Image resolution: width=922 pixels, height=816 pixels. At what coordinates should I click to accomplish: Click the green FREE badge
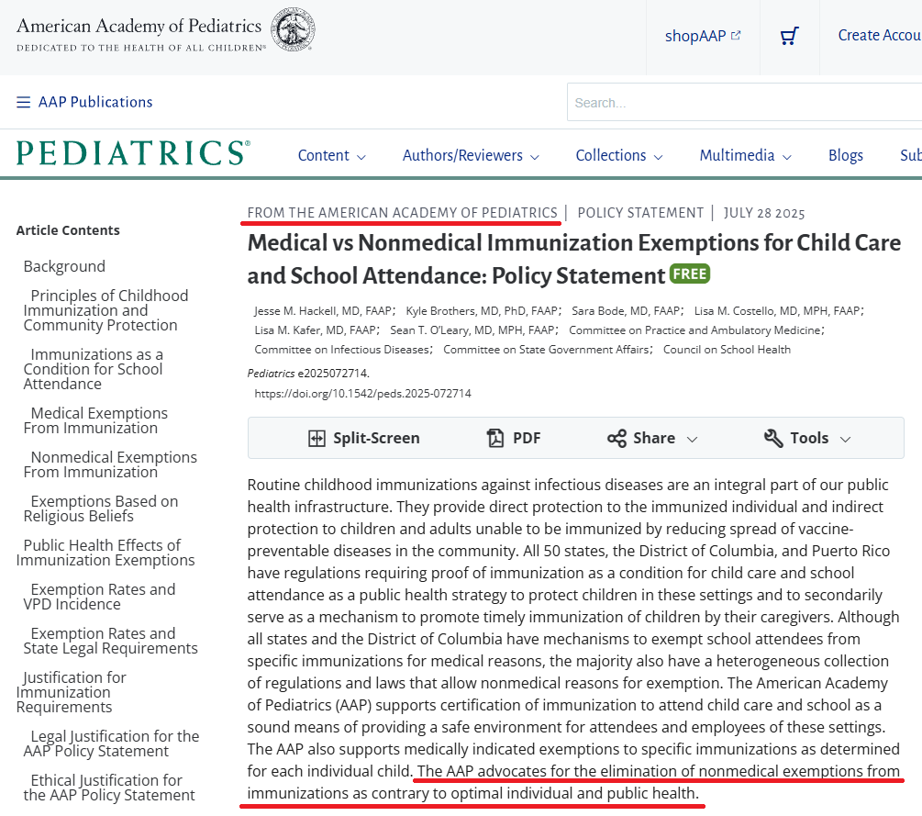click(690, 274)
